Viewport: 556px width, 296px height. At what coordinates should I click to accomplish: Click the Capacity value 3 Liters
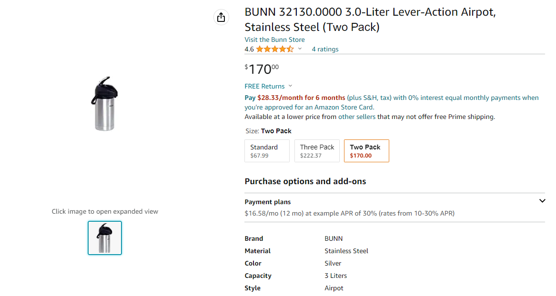tap(336, 276)
